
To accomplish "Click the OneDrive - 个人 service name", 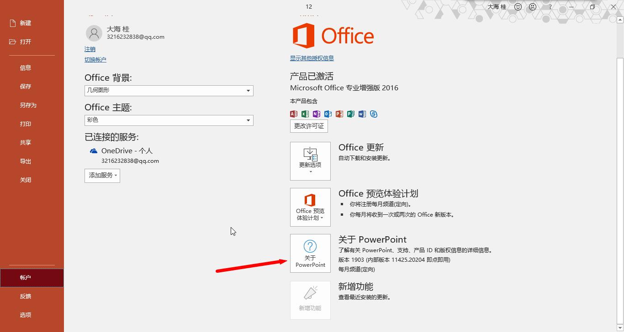I will 127,151.
